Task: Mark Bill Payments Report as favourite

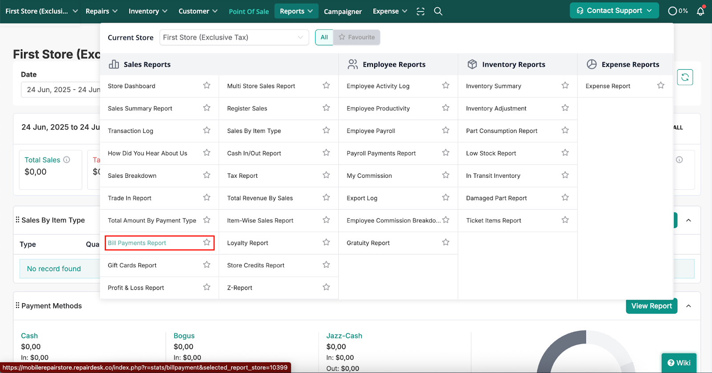Action: (207, 242)
